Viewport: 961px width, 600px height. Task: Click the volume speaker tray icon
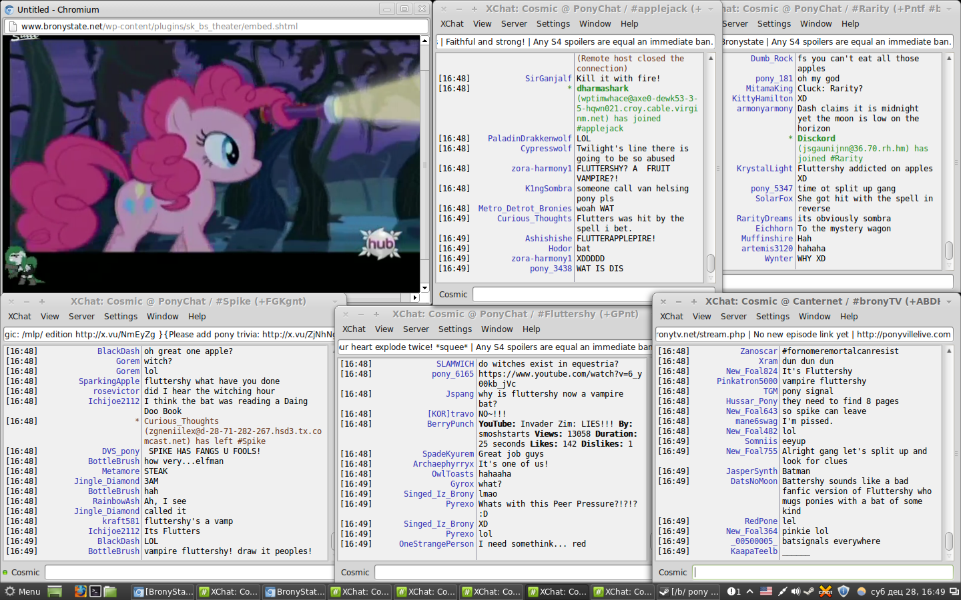point(795,591)
